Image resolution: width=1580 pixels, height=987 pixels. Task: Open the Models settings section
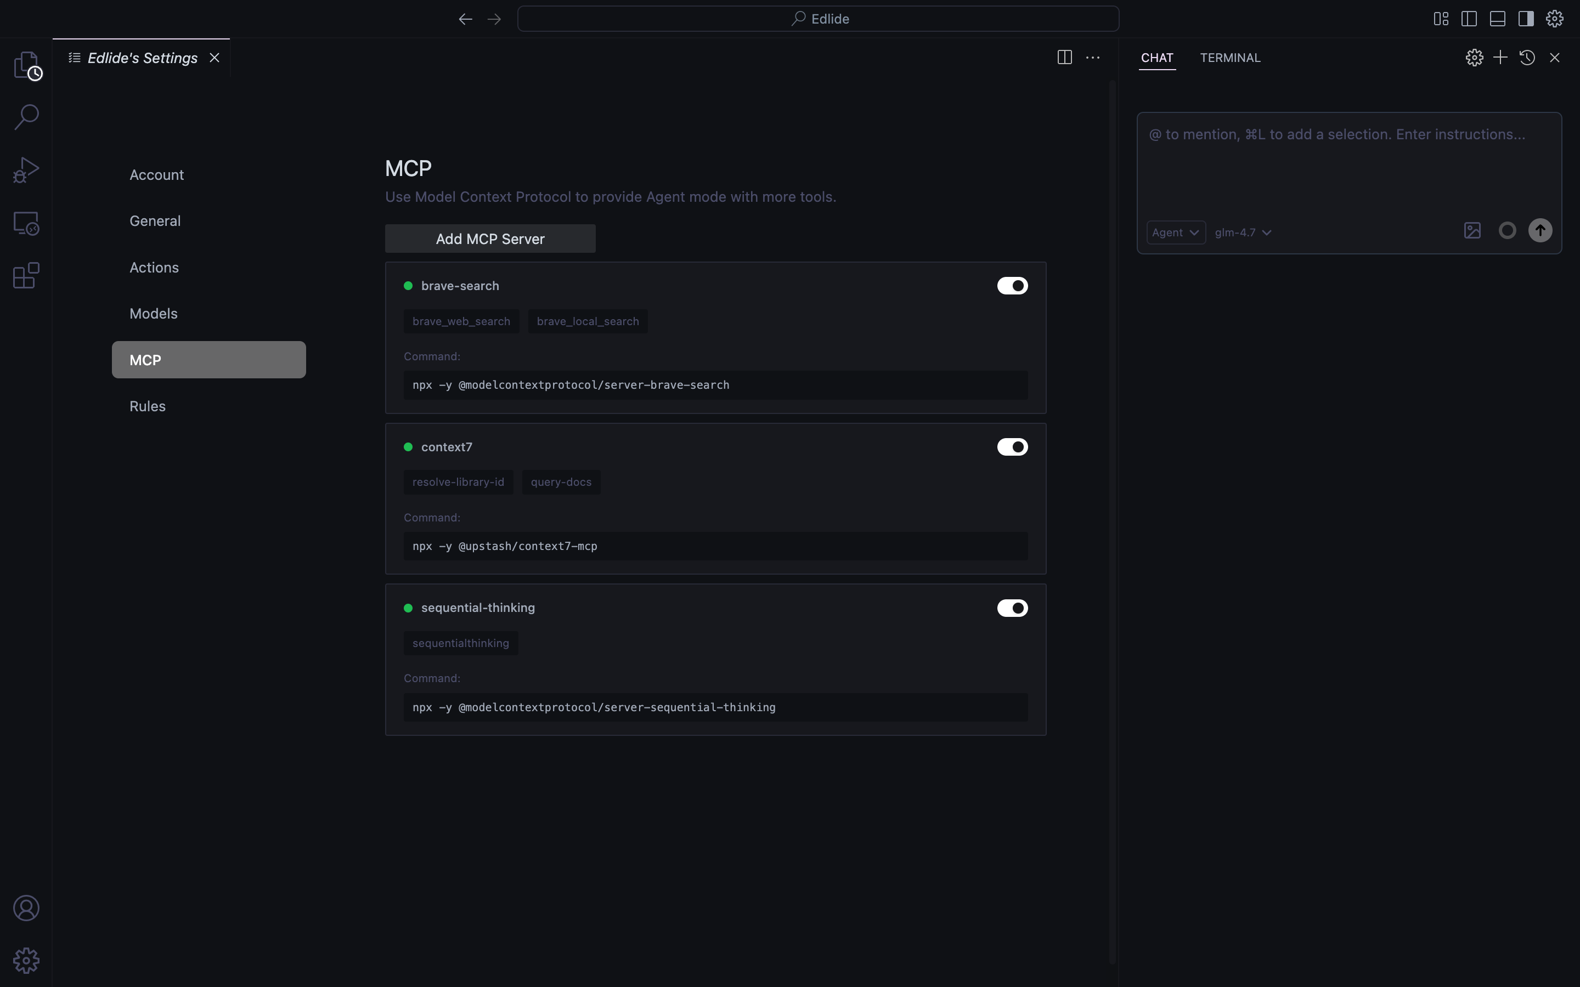pos(153,313)
